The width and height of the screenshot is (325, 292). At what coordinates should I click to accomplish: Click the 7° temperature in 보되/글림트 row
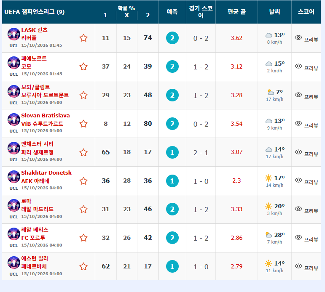[x=279, y=92]
